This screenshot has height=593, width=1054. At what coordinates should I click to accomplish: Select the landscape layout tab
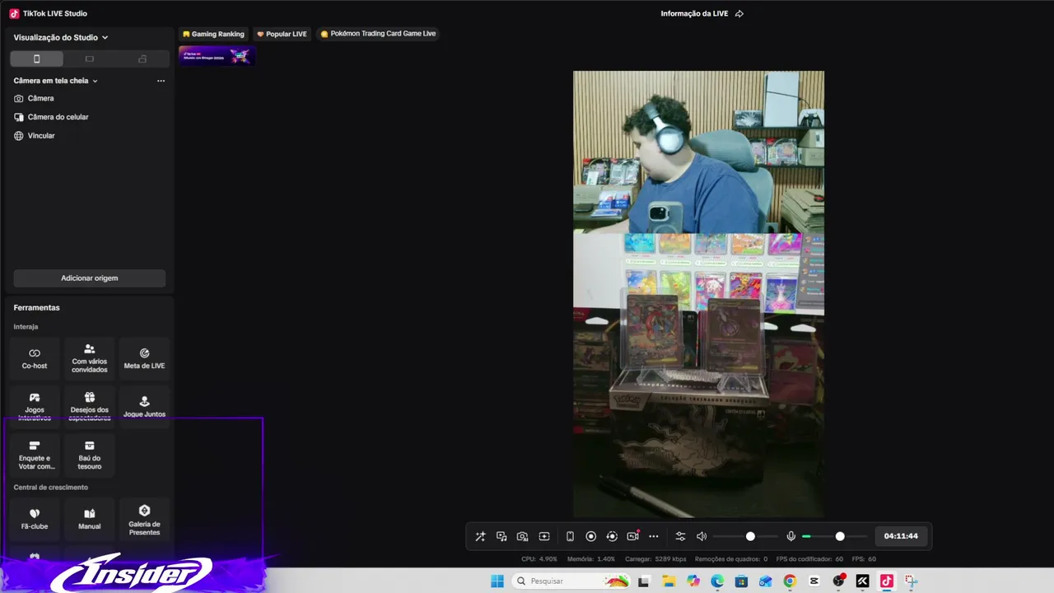point(90,58)
